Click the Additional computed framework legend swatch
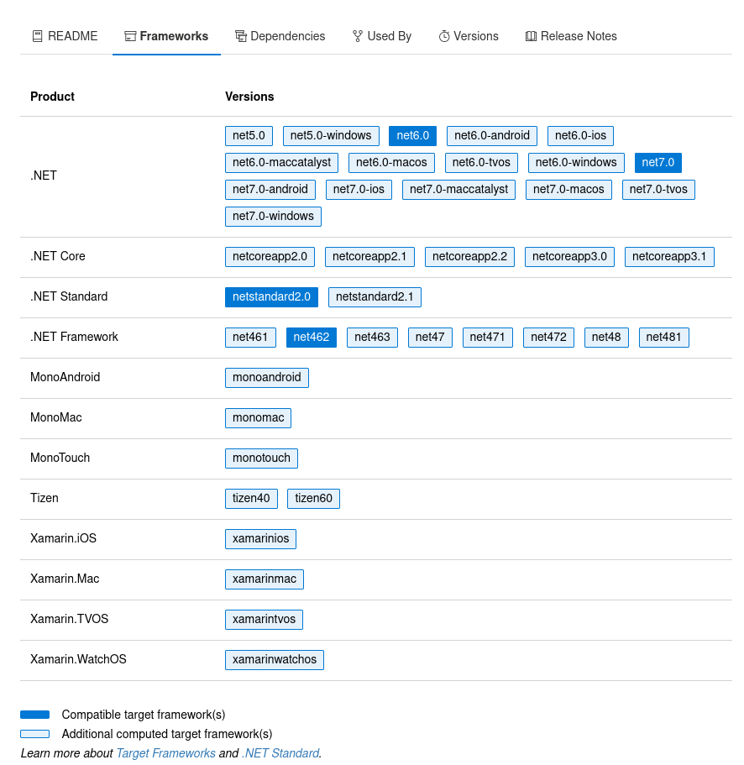The width and height of the screenshot is (744, 765). pos(34,734)
